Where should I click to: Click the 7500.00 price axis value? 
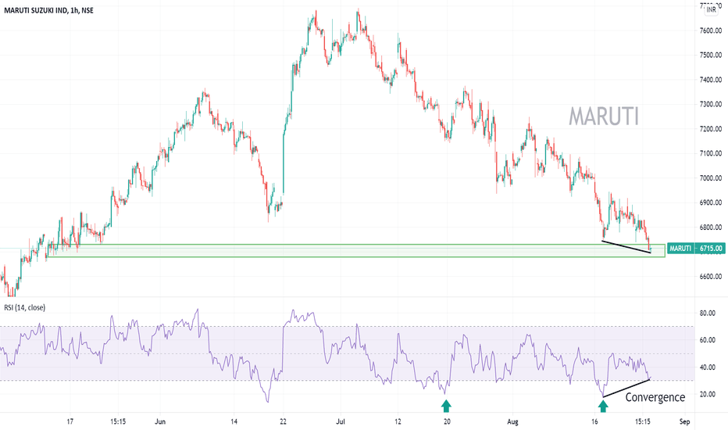[x=710, y=56]
